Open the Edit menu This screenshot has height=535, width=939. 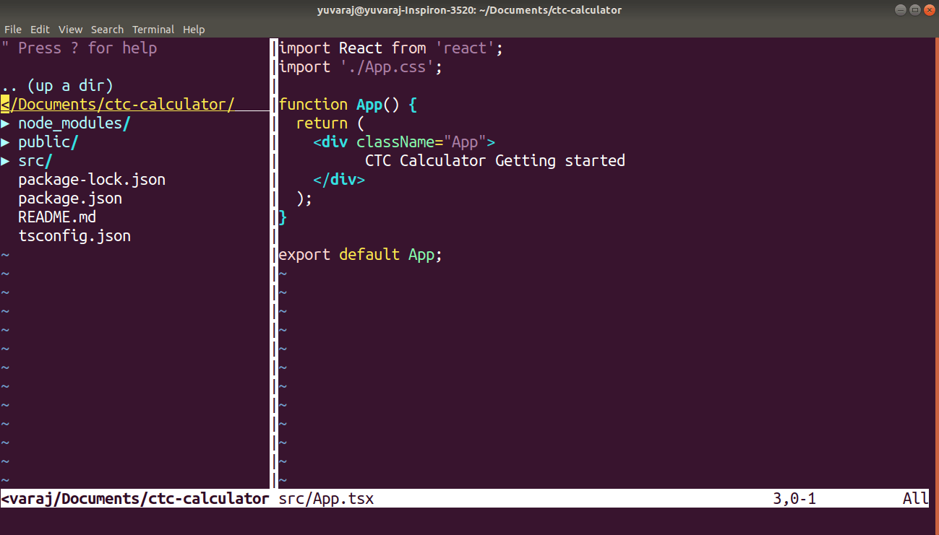(40, 30)
